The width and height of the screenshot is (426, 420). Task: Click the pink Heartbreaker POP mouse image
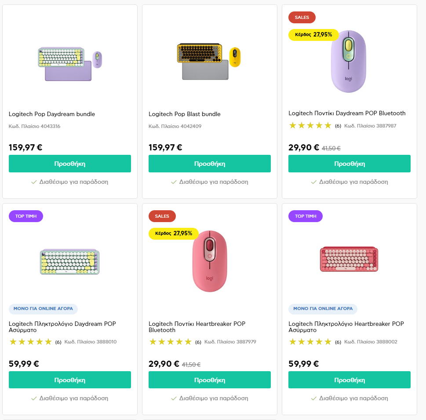(x=209, y=261)
